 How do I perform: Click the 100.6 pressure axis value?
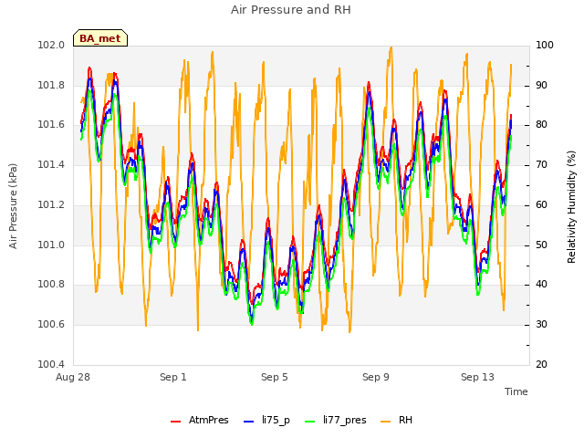click(x=51, y=325)
